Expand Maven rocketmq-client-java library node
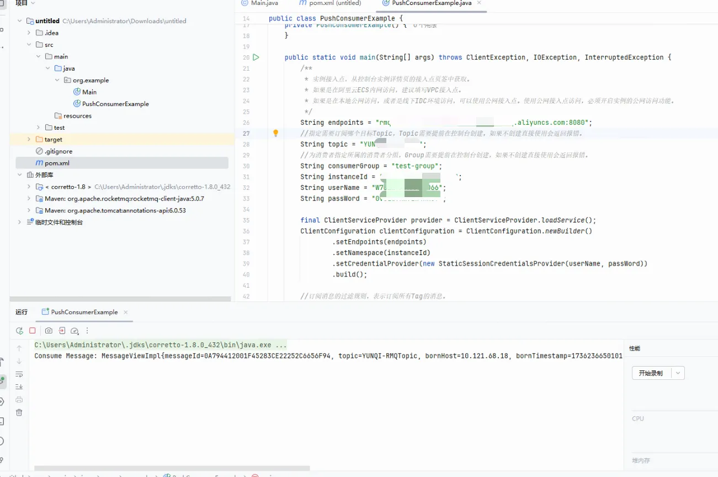718x477 pixels. click(x=29, y=199)
